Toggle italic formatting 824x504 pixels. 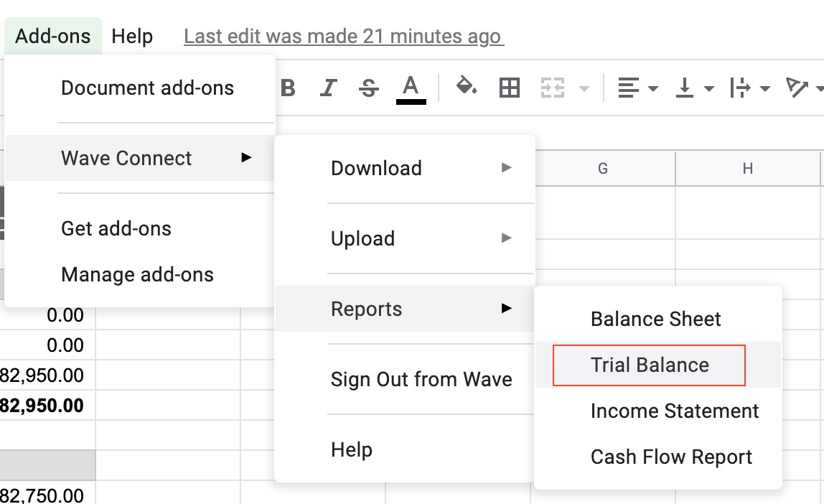tap(328, 88)
